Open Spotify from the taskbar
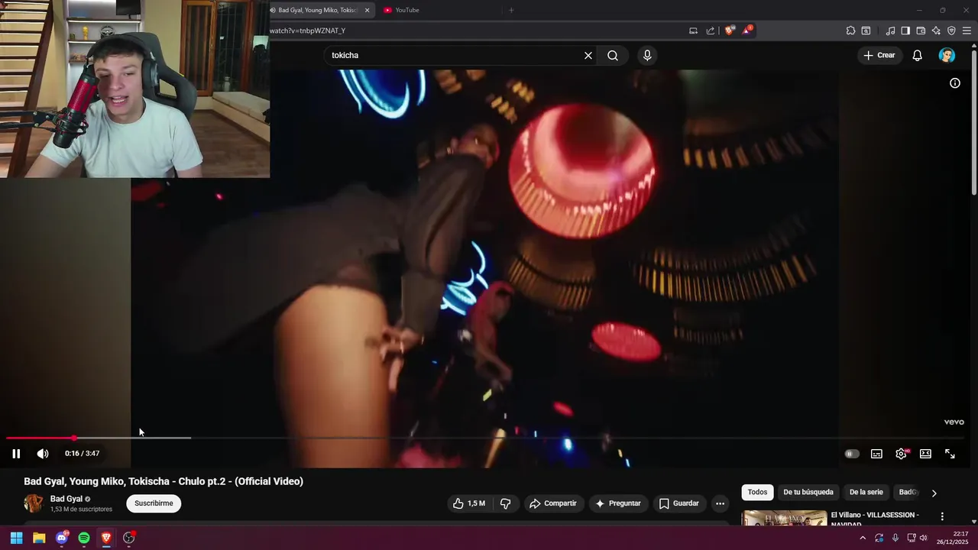This screenshot has height=550, width=978. tap(84, 538)
